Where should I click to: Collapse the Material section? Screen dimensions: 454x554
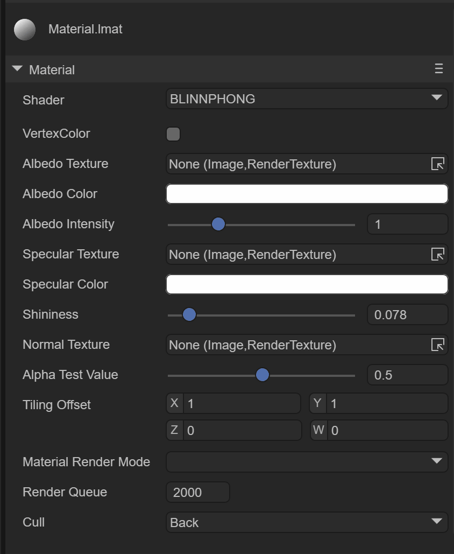coord(17,69)
